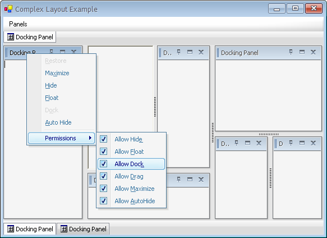Toggle the Allow Hide permission

coord(131,139)
